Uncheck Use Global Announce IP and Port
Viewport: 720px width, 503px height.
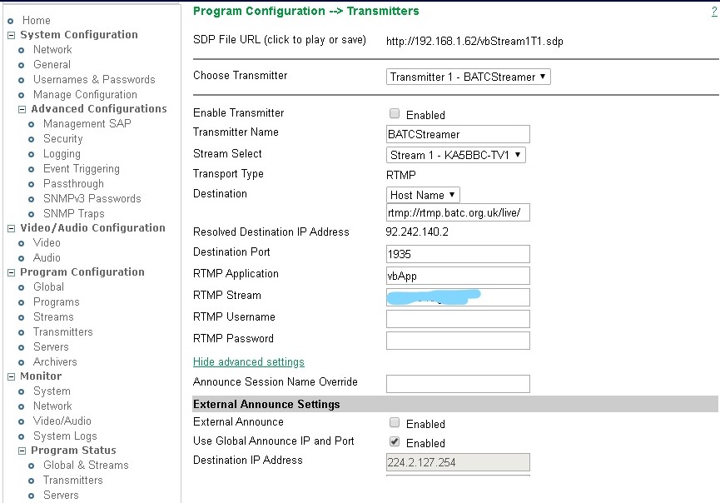coord(395,442)
